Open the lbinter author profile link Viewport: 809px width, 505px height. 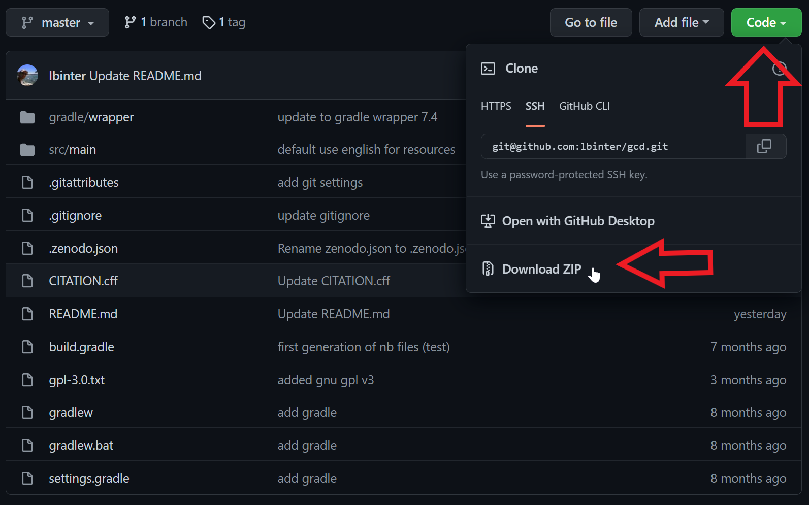click(x=68, y=76)
